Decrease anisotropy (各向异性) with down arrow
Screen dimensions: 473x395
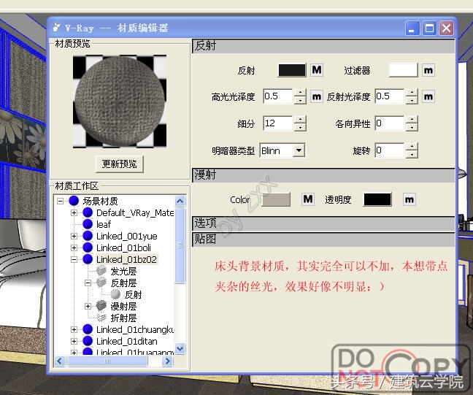tap(412, 127)
